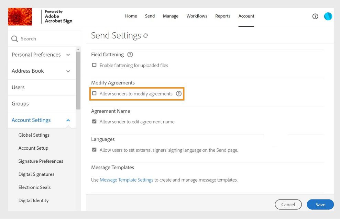340x219 pixels.
Task: Switch to the Manage tab
Action: [171, 16]
